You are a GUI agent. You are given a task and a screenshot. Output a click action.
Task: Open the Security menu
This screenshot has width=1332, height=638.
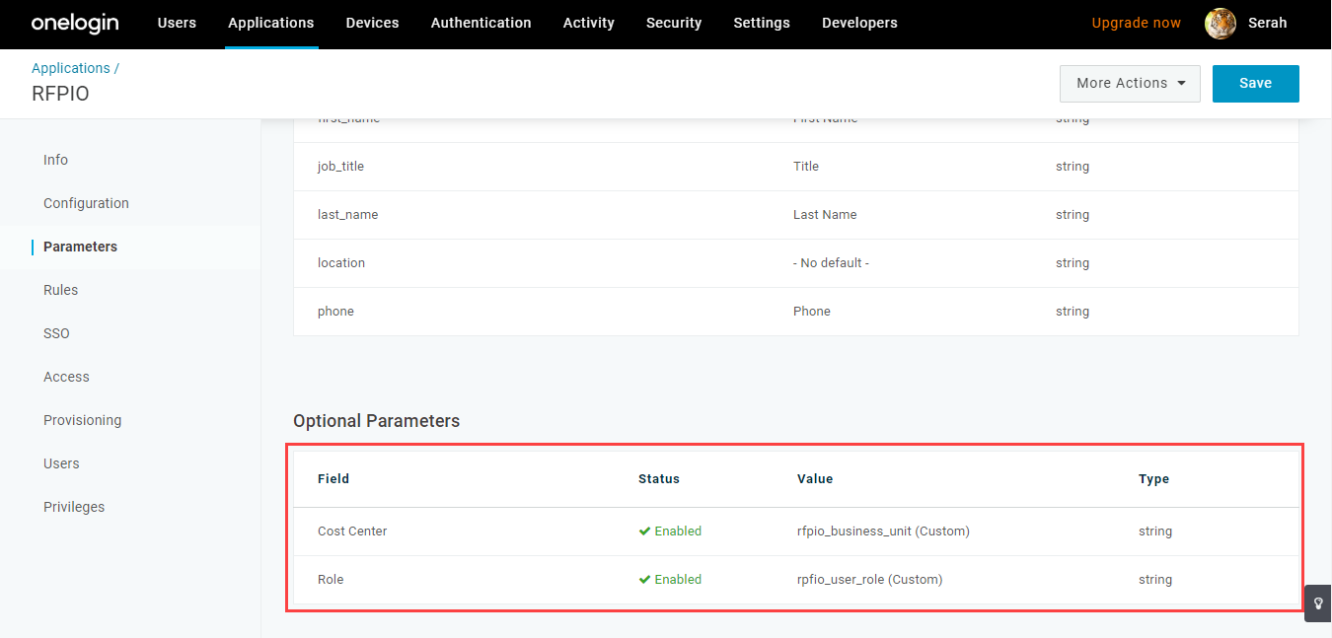(674, 23)
